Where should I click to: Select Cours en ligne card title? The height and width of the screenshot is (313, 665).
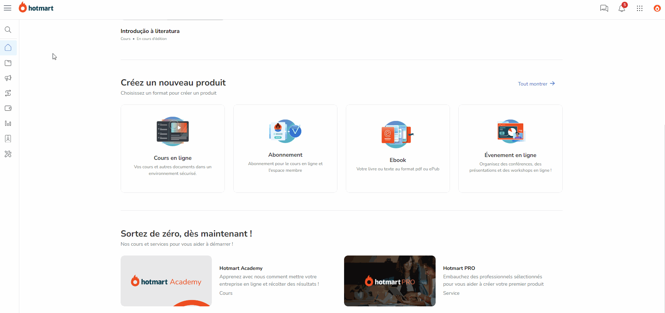[x=173, y=158]
